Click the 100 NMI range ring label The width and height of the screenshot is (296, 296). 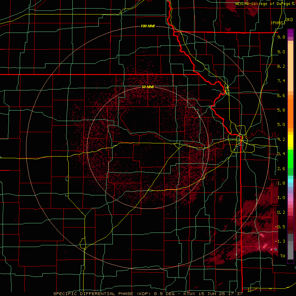(148, 26)
